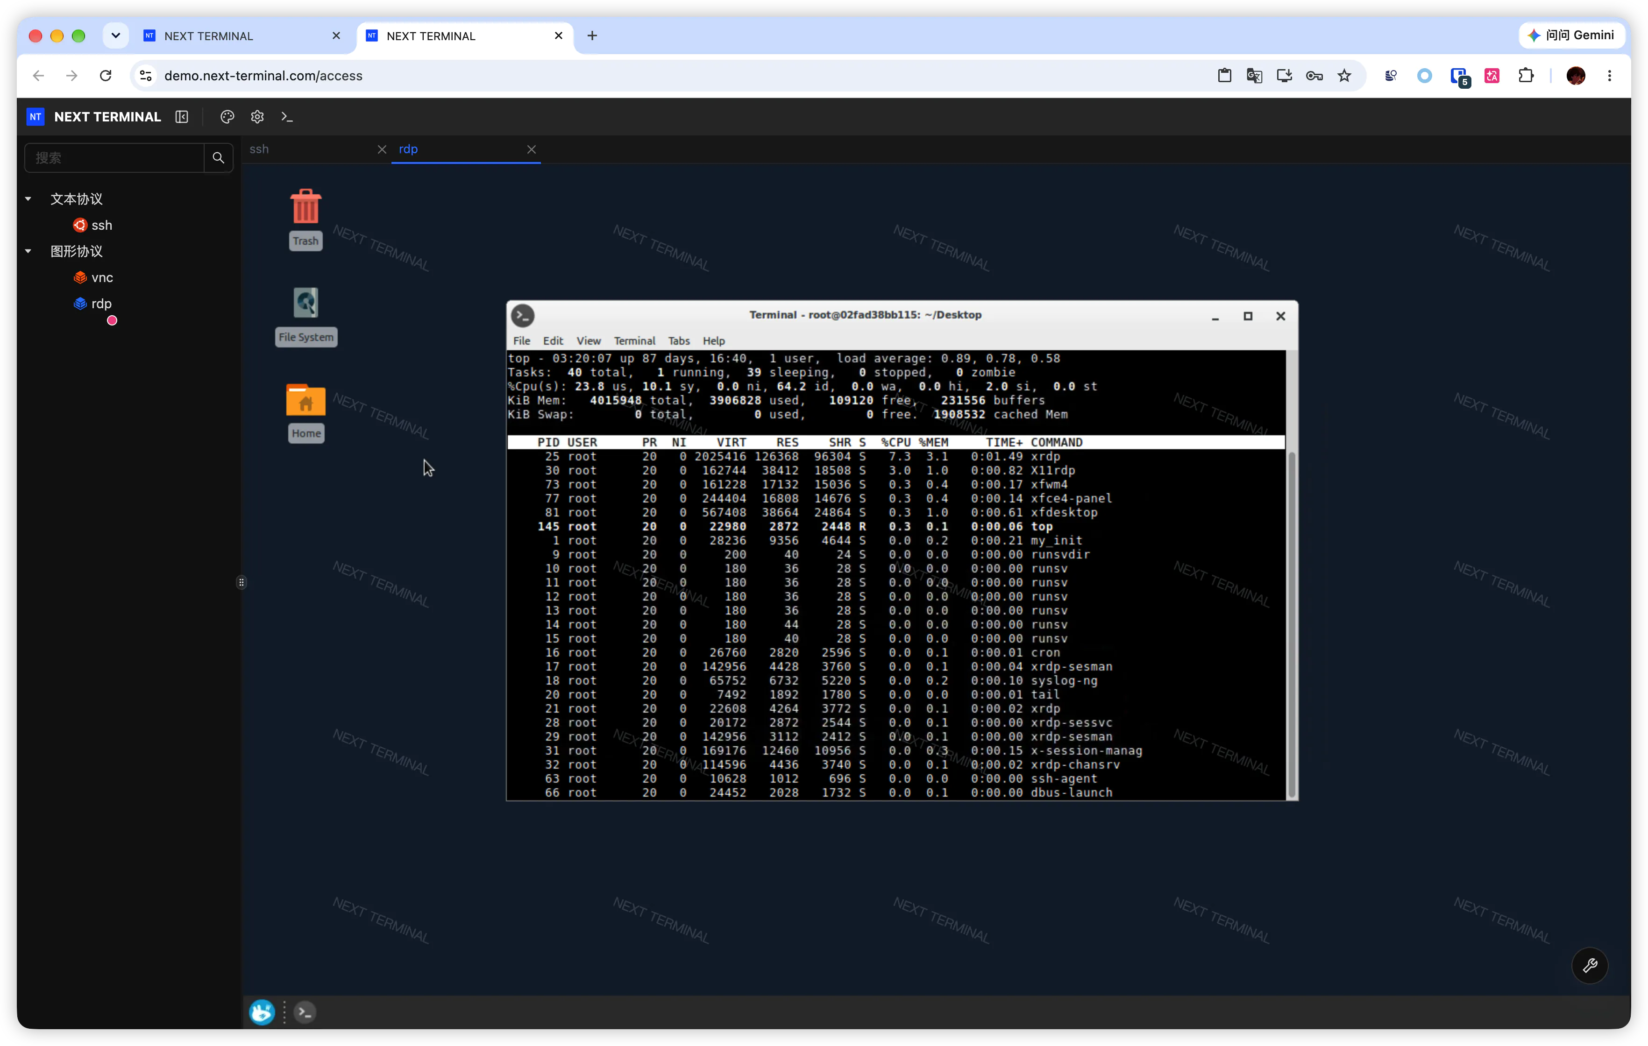Viewport: 1648px width, 1046px height.
Task: Switch to the ssh session tab
Action: (x=259, y=149)
